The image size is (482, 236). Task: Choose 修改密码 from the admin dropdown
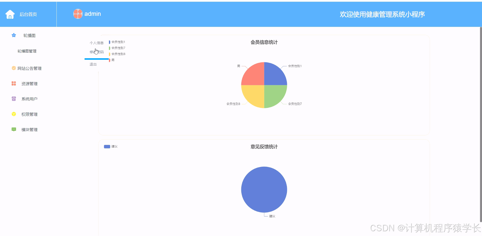click(97, 52)
